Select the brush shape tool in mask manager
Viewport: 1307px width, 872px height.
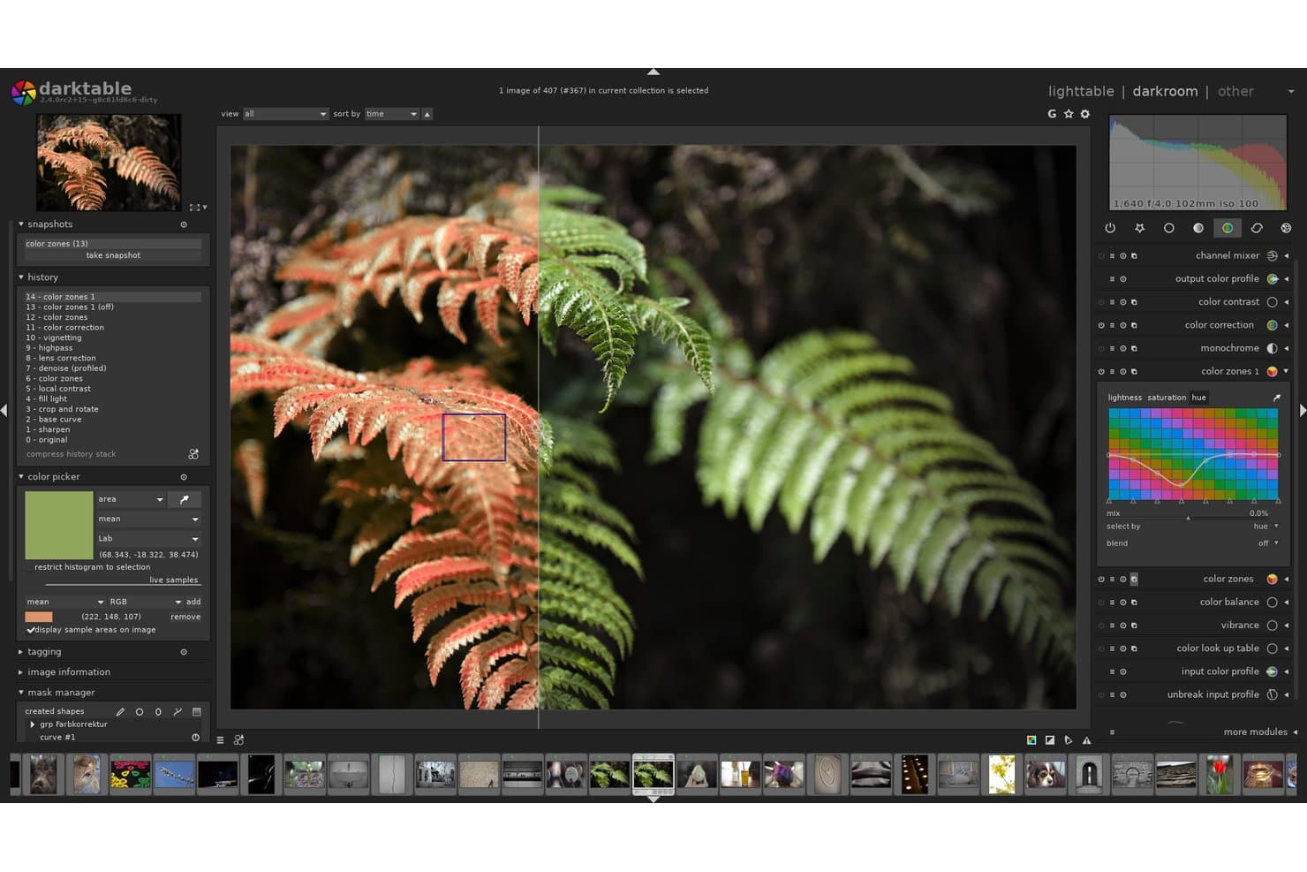point(120,711)
